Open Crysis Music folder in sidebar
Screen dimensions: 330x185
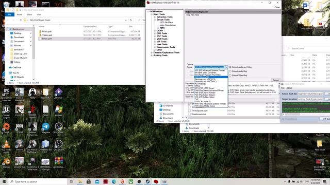pyautogui.click(x=20, y=58)
